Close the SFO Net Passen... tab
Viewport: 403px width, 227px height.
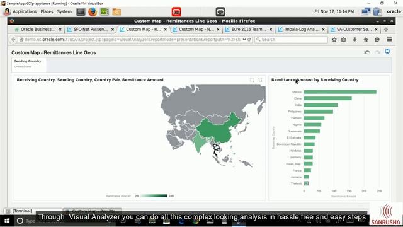[113, 30]
